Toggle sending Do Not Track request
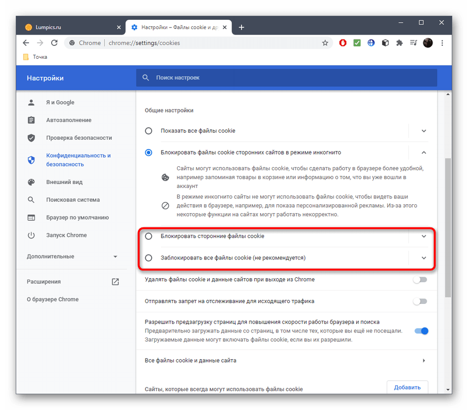Image resolution: width=468 pixels, height=410 pixels. click(420, 301)
